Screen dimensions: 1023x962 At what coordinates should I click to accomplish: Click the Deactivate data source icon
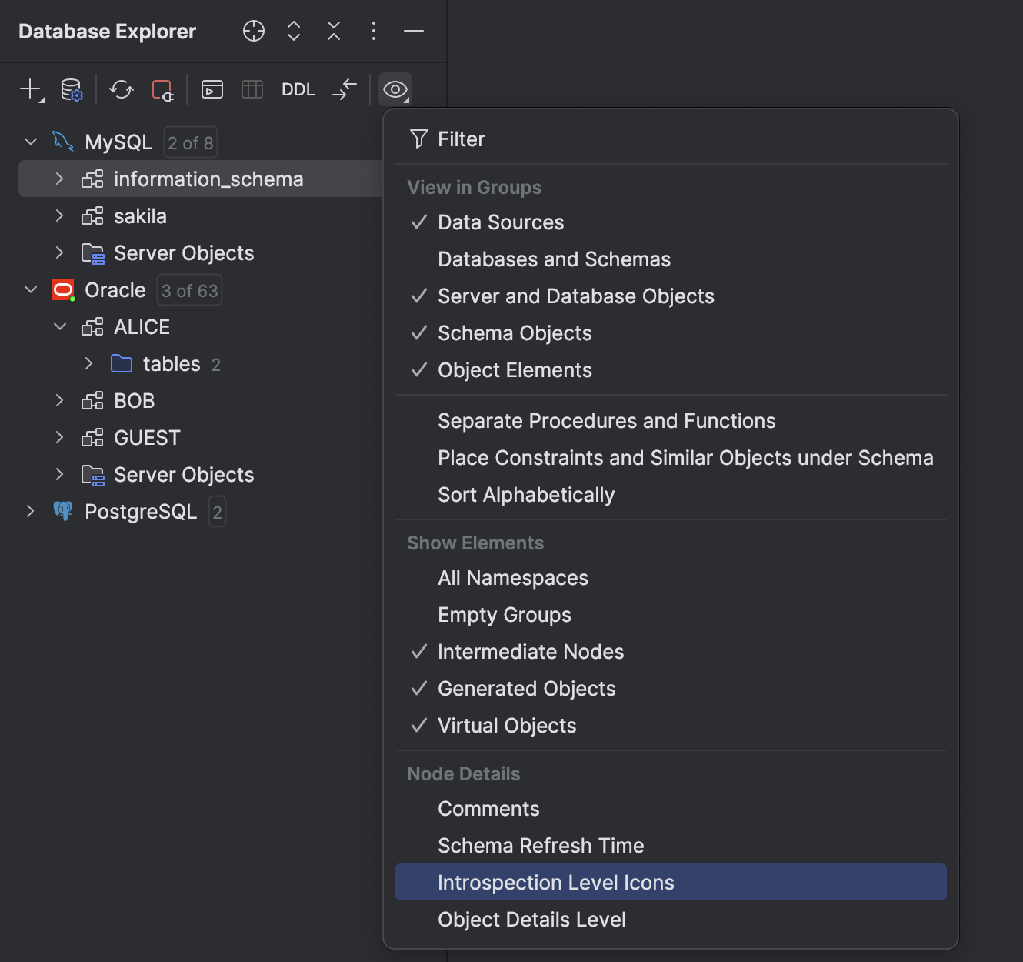click(162, 89)
